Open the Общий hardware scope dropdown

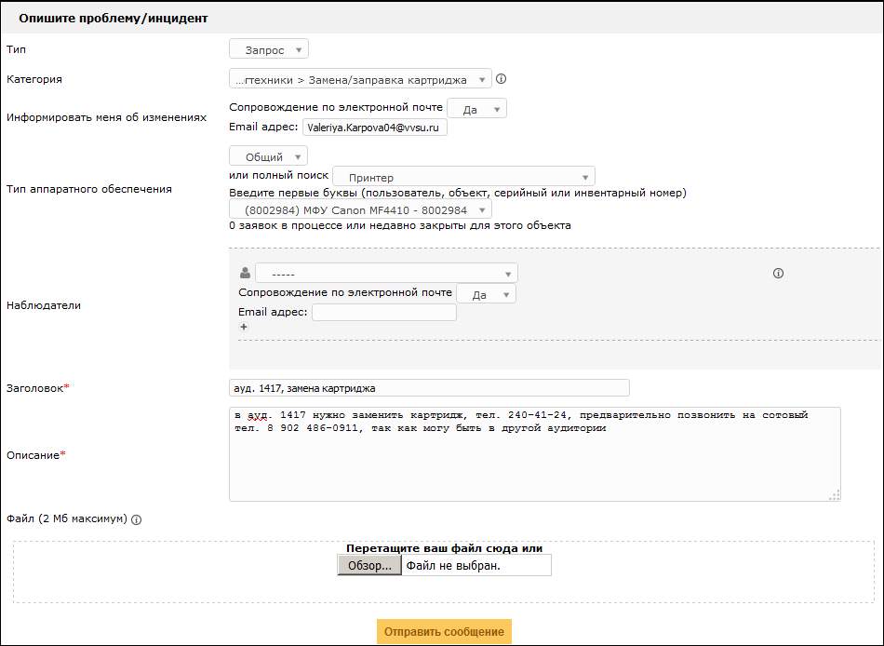269,156
